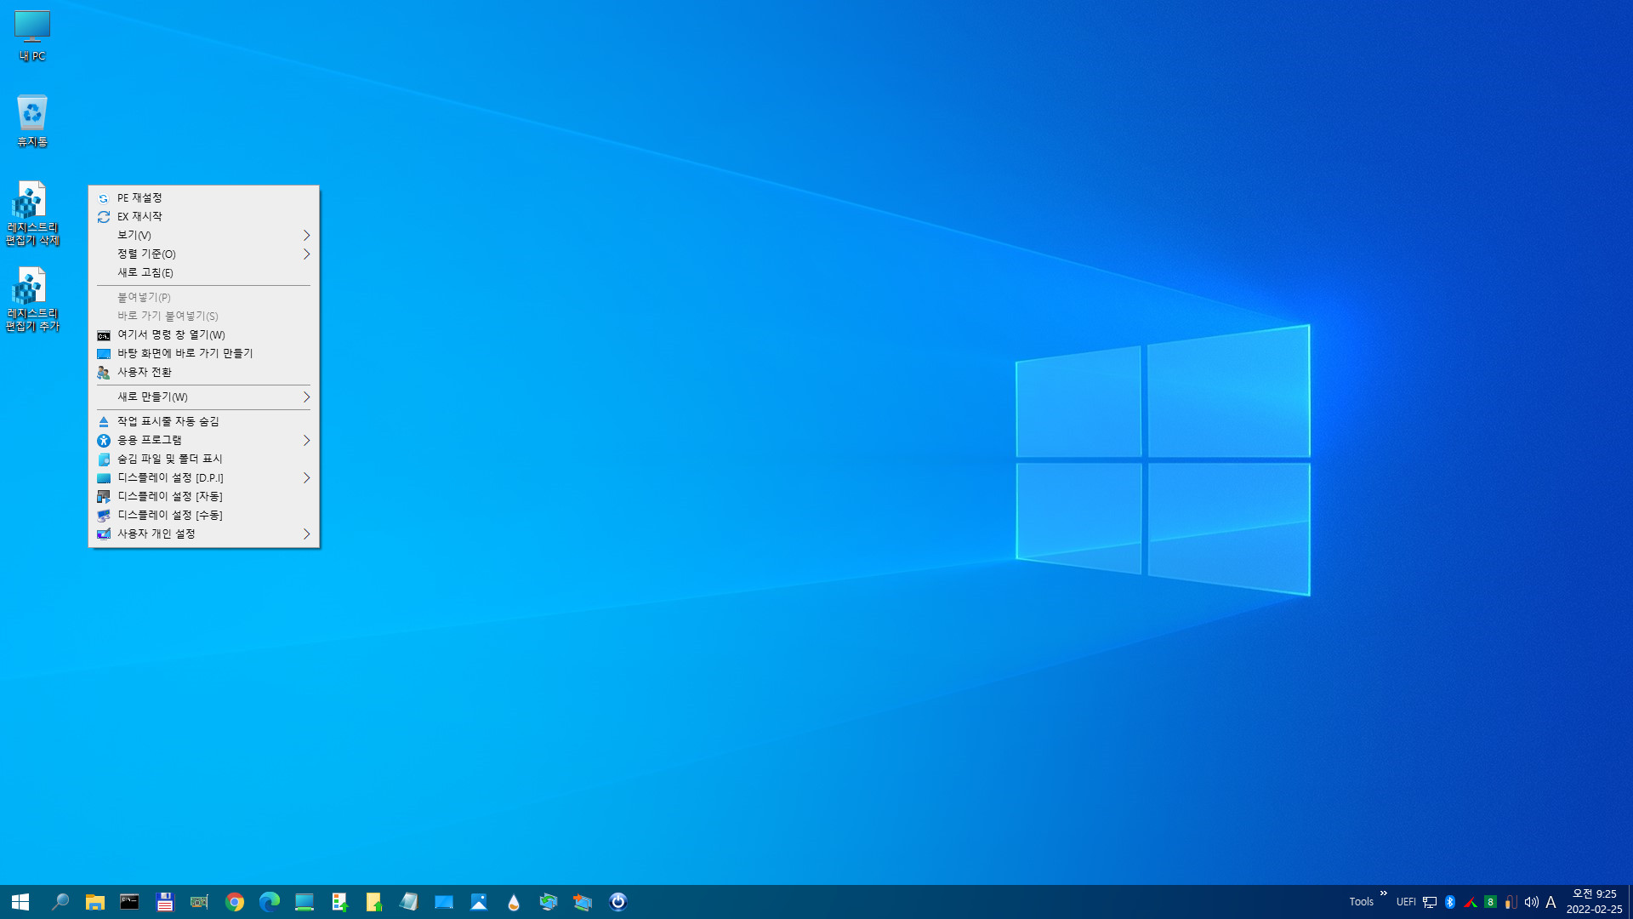Choose 작업 표시줄 자동 숨김
The width and height of the screenshot is (1633, 919).
coord(204,421)
